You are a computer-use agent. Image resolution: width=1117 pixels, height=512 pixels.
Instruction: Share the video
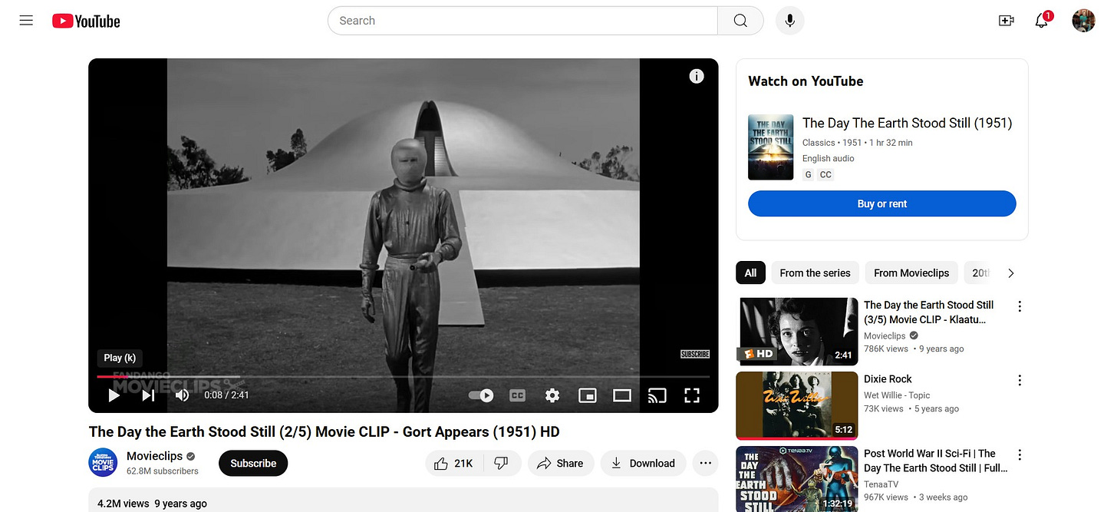click(x=560, y=464)
